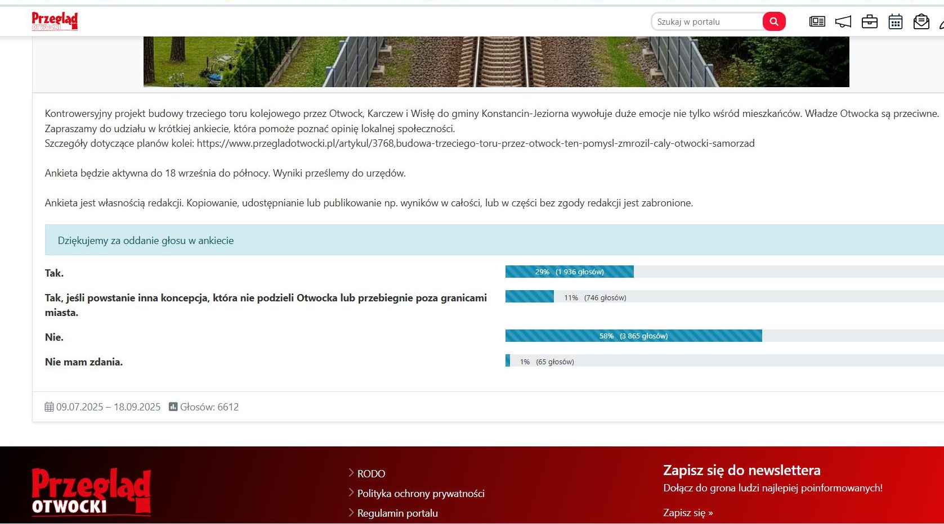Open the events calendar icon

[x=896, y=21]
